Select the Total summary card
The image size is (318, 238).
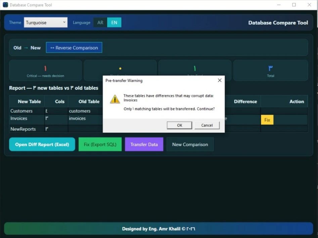(271, 70)
